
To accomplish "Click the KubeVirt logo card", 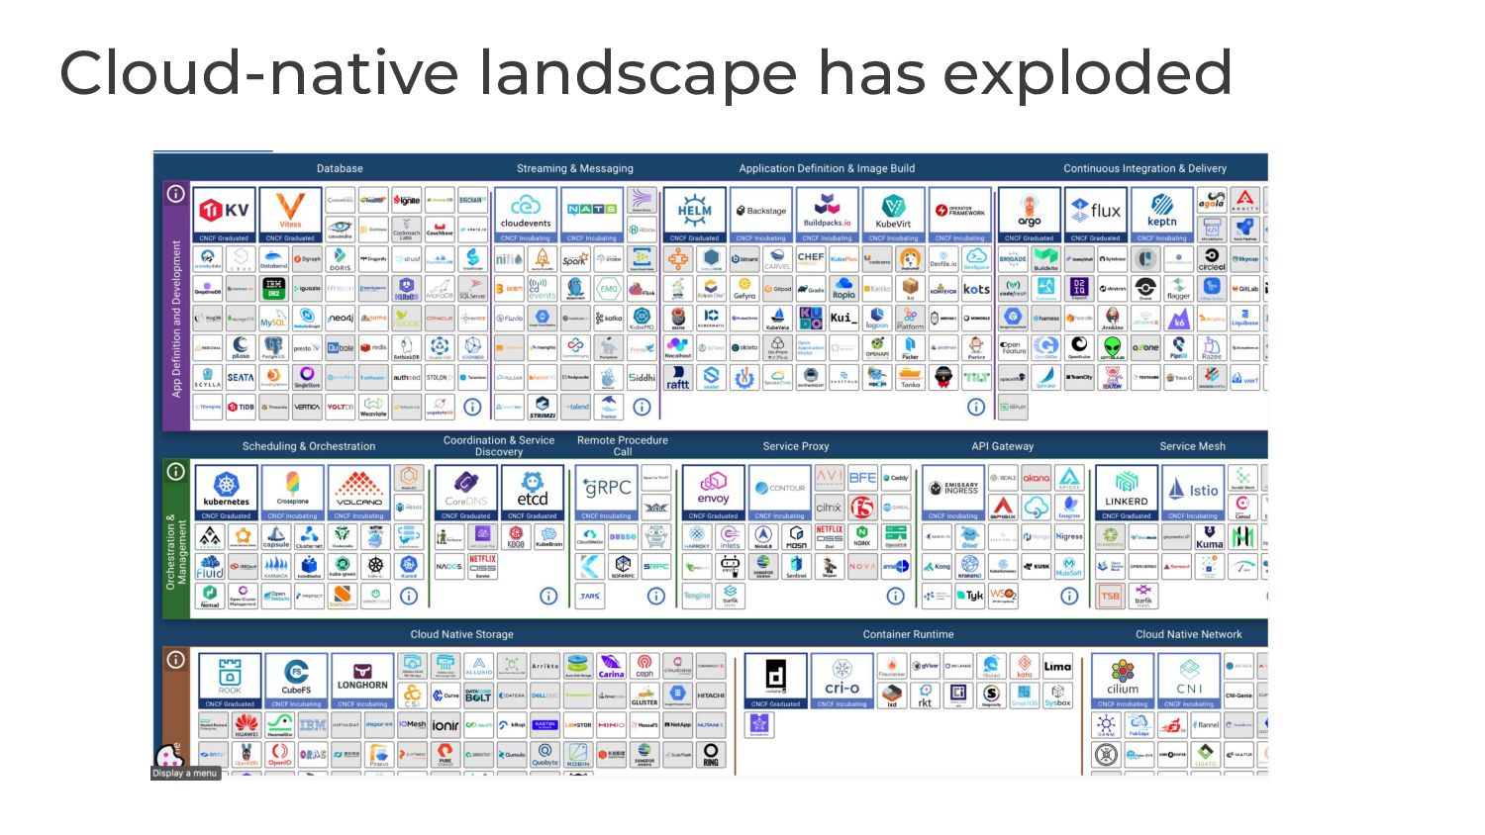I will point(893,215).
